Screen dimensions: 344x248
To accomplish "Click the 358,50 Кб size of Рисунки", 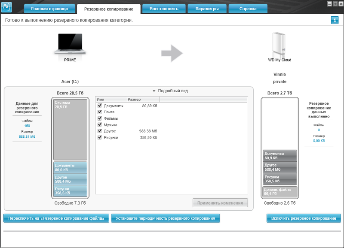I will (x=148, y=137).
